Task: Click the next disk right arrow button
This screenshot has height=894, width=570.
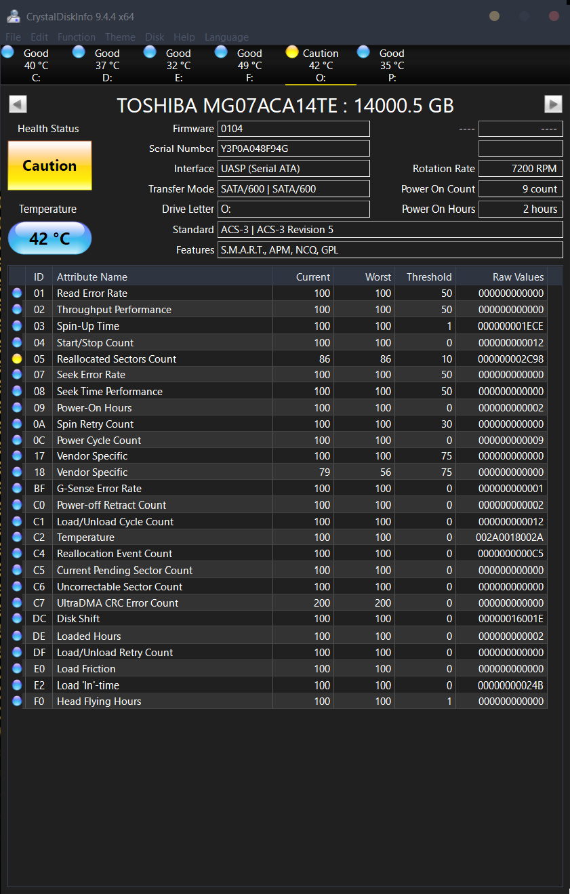Action: pos(553,104)
